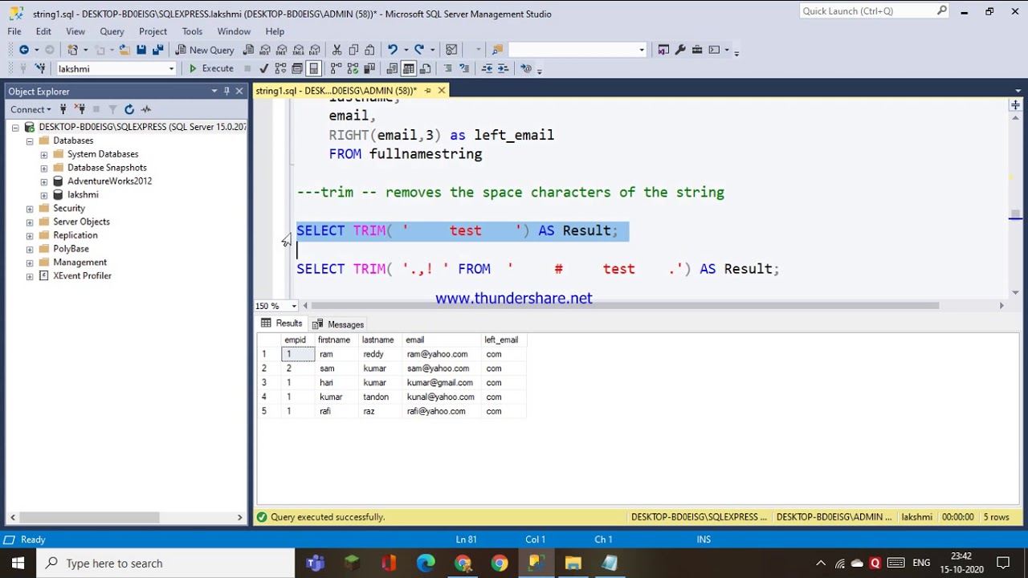Click the Parse checkmark icon
Viewport: 1028px width, 578px height.
click(263, 68)
